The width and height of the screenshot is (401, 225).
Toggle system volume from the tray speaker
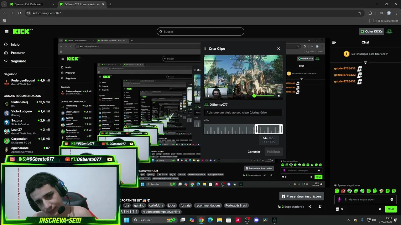pyautogui.click(x=373, y=220)
